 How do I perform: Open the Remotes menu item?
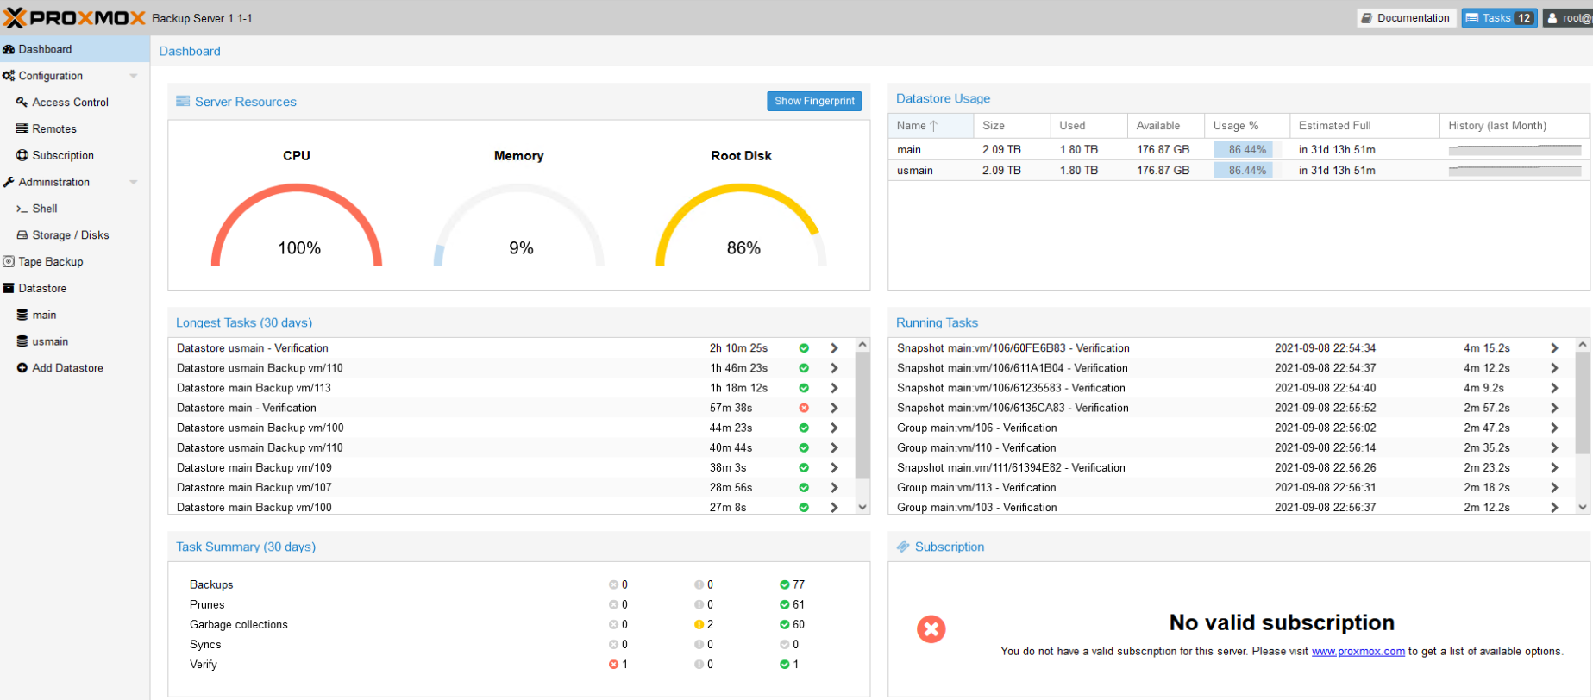click(x=75, y=128)
